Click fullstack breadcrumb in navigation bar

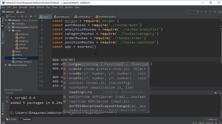point(8,12)
